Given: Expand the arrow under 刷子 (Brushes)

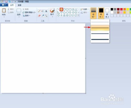Looking at the screenshot, I should [52, 17].
